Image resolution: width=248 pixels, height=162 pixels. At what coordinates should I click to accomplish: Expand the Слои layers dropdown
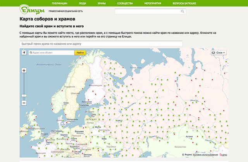(219, 52)
